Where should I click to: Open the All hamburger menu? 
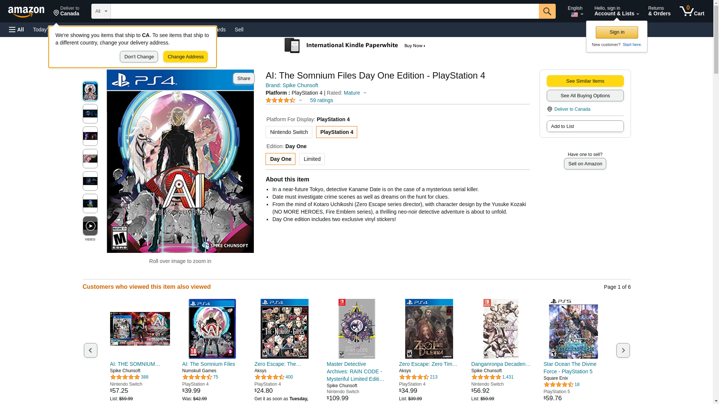(x=16, y=30)
